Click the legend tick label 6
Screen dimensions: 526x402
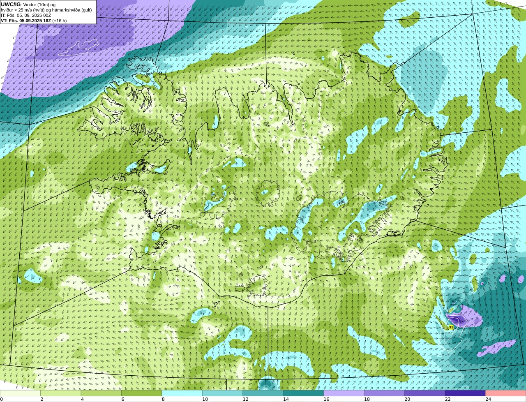pyautogui.click(x=123, y=399)
